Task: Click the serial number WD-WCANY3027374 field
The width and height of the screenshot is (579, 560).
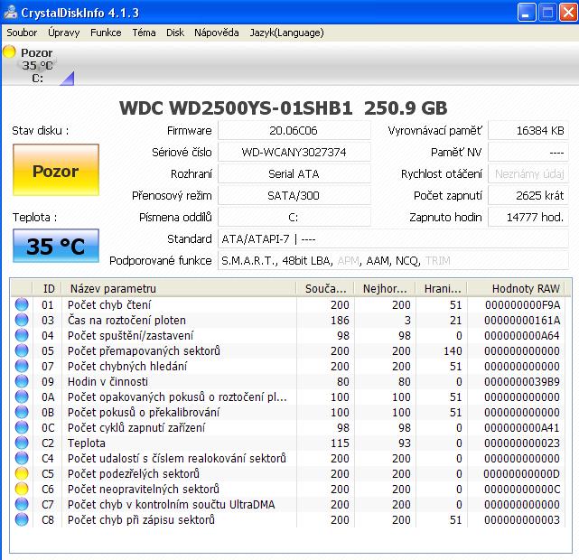Action: (x=294, y=152)
